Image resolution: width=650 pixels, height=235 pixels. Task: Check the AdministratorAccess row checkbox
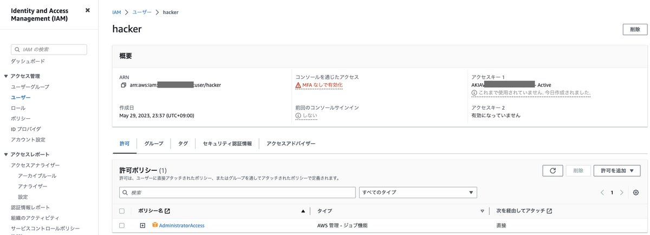[122, 225]
